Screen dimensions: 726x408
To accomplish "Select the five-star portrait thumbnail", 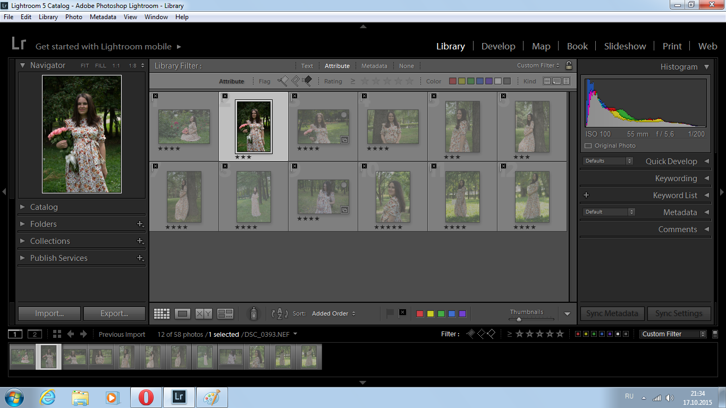I will (x=393, y=197).
